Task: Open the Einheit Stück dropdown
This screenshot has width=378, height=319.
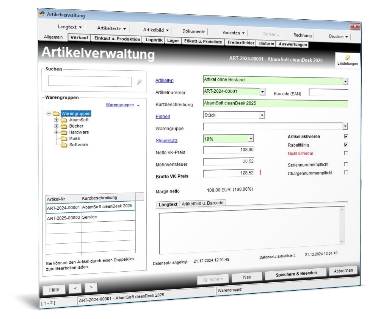Action: pos(262,115)
